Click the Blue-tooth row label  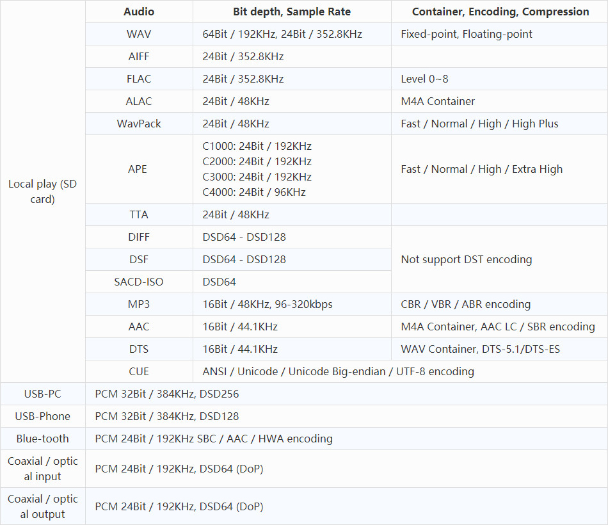[x=42, y=439]
